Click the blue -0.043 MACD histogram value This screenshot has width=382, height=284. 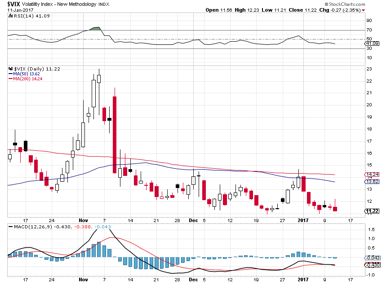point(102,227)
